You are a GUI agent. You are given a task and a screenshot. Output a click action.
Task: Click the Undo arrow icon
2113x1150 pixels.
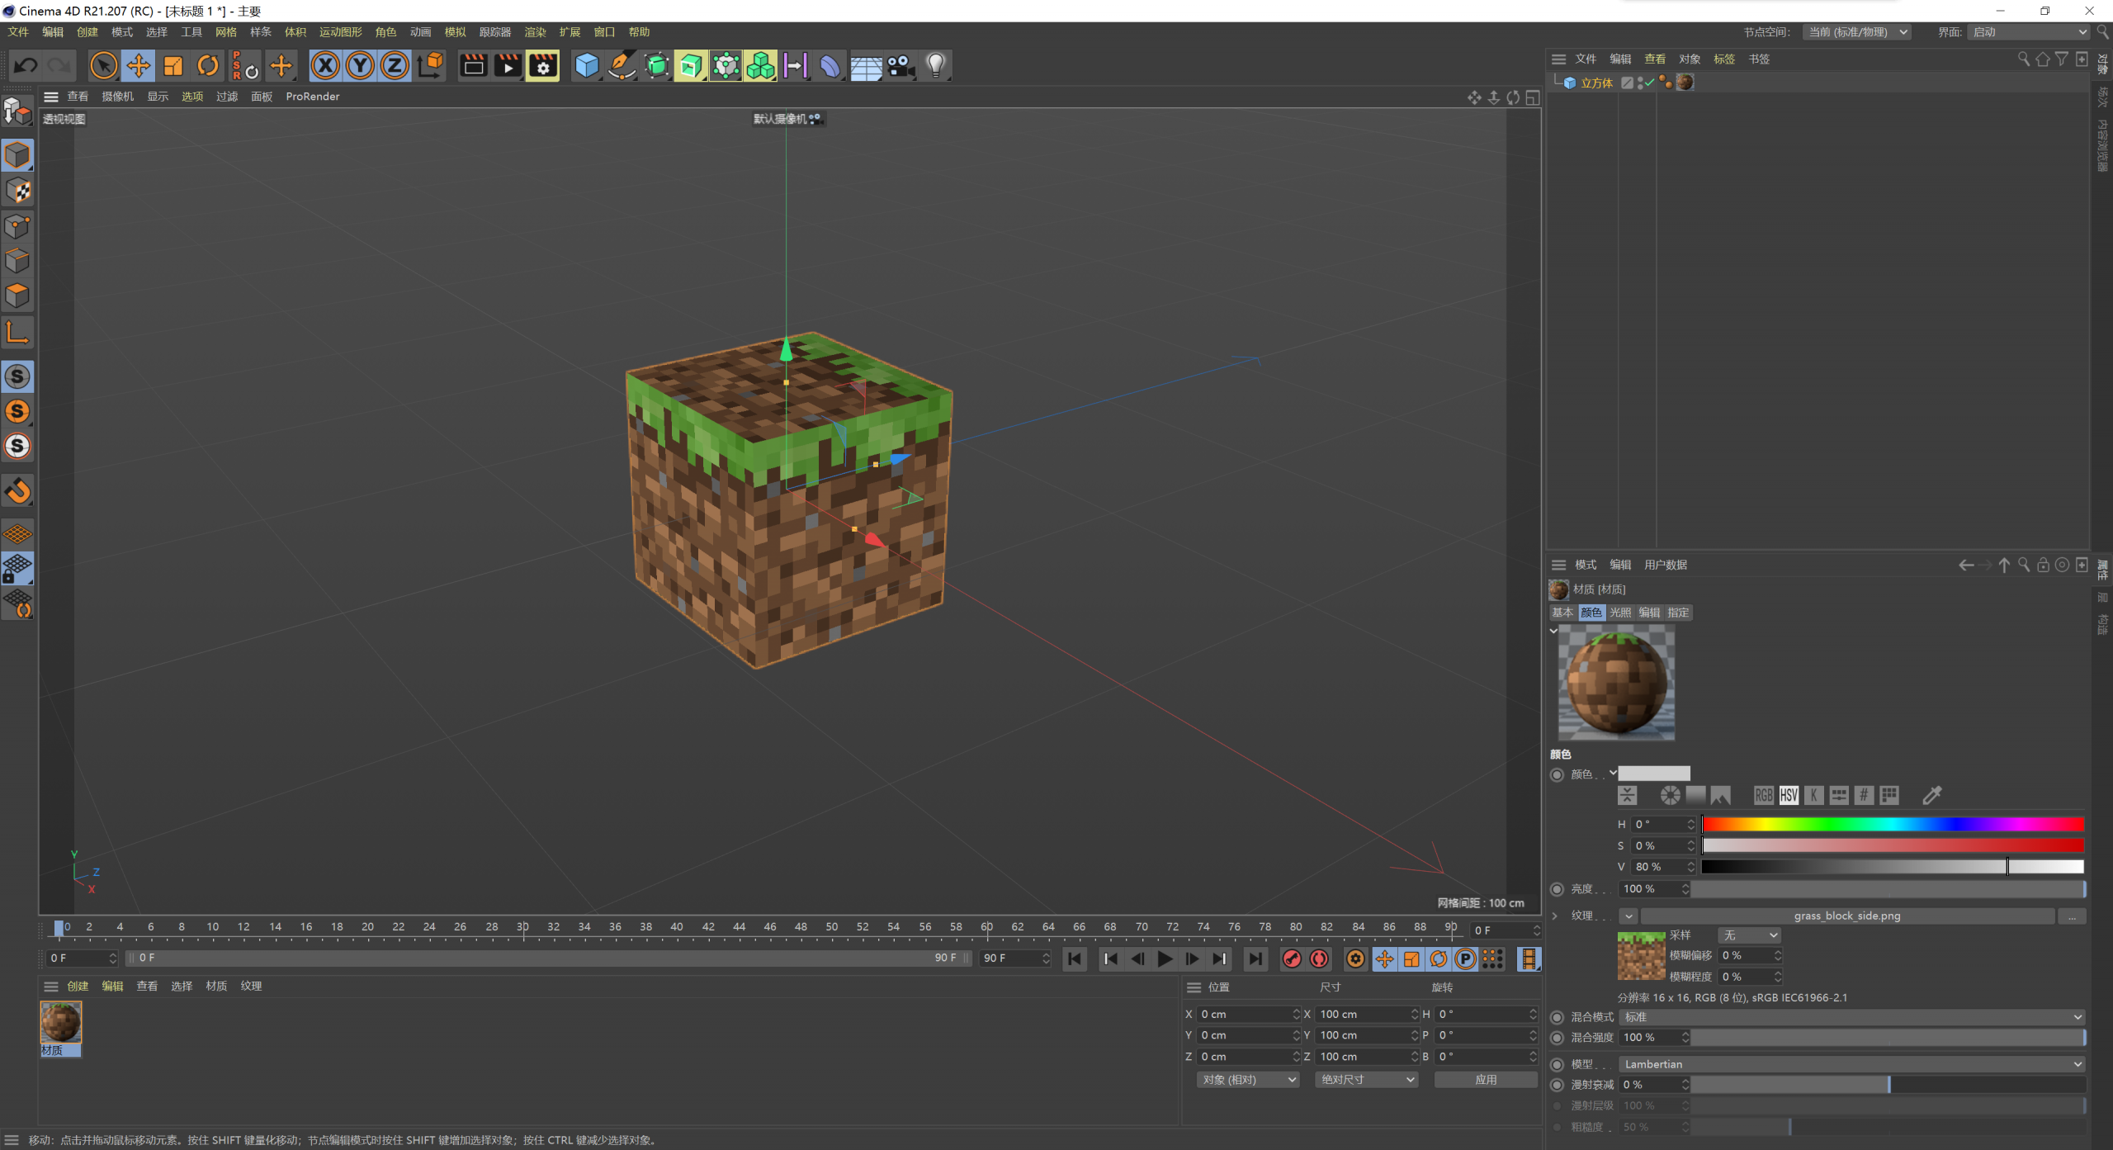coord(26,65)
